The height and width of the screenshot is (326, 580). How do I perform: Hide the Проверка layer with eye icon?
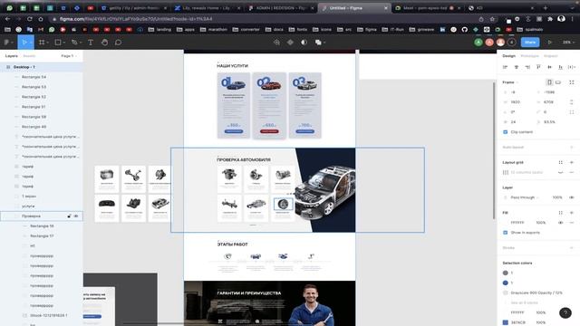coord(76,216)
